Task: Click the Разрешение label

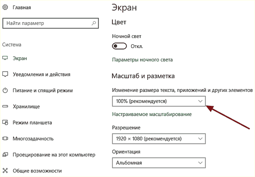Action: point(126,127)
